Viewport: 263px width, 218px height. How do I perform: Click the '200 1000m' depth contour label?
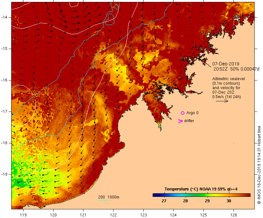[109, 197]
